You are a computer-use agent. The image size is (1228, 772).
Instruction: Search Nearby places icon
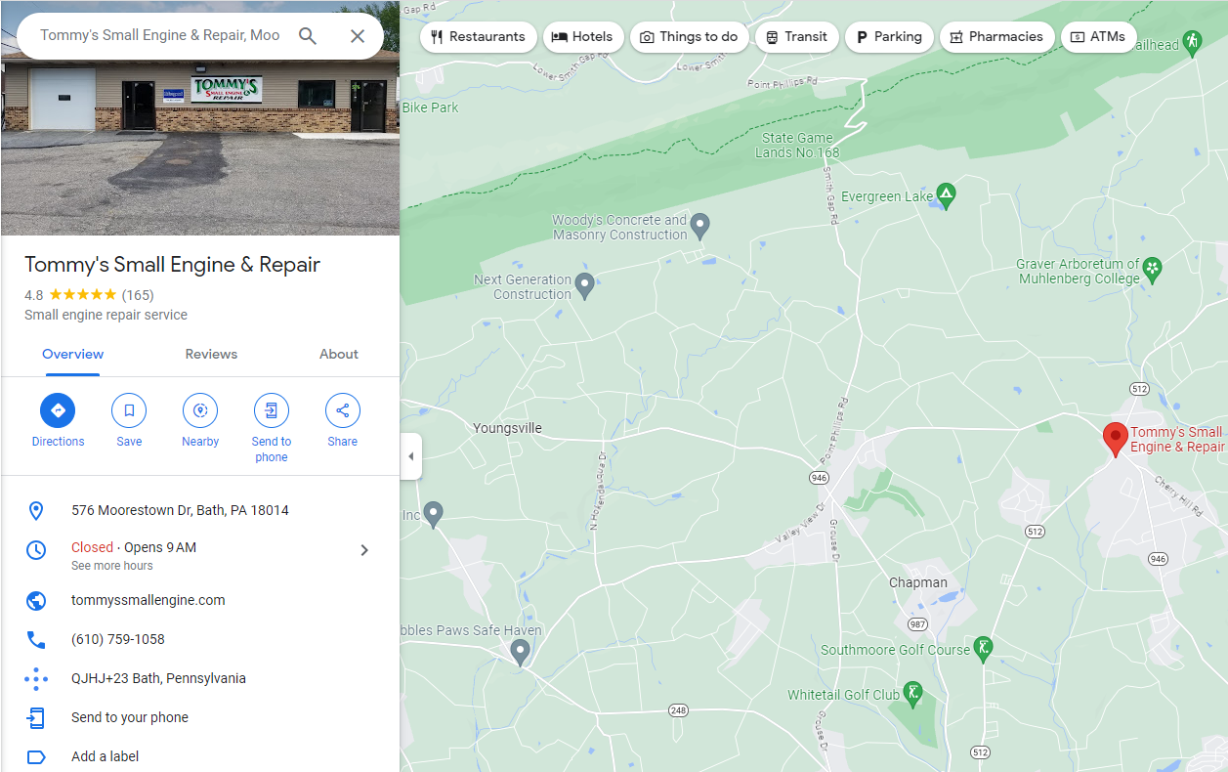(x=200, y=410)
